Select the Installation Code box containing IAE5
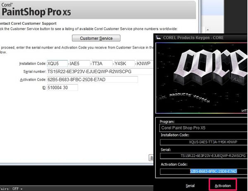Viewport: 248px width, 191px height. (x=80, y=63)
